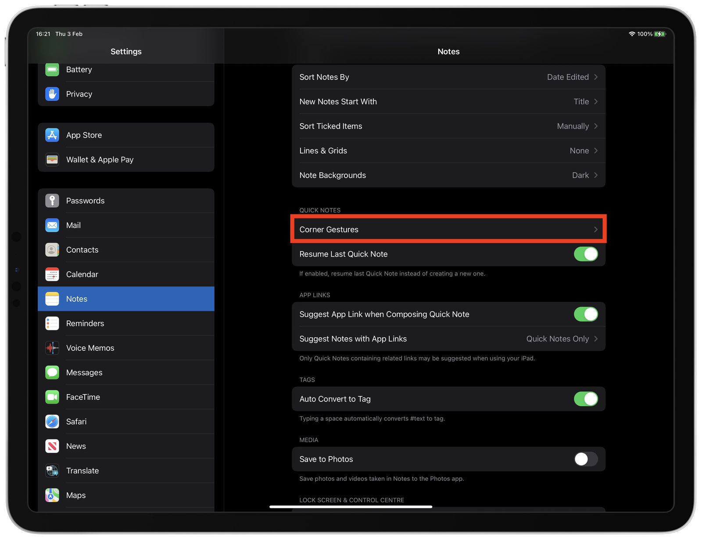Turn off Auto Convert to Tag
Screen dimensions: 702x540
coord(585,399)
